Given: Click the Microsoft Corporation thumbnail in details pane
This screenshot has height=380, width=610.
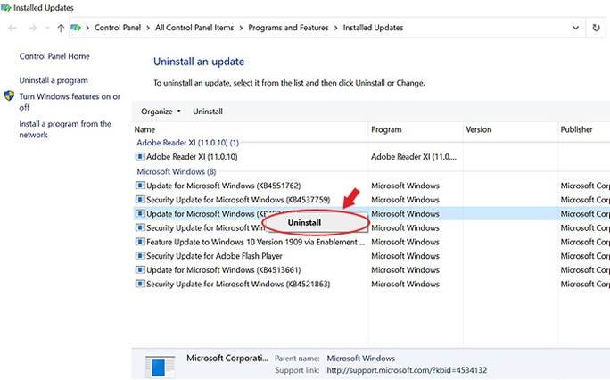Looking at the screenshot, I should (160, 364).
